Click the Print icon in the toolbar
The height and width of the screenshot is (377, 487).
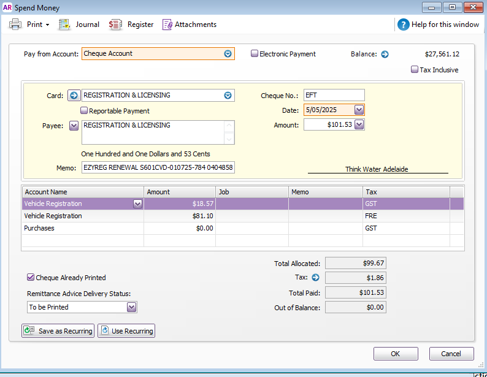(15, 25)
